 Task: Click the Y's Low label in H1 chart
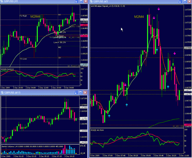(x=23, y=59)
